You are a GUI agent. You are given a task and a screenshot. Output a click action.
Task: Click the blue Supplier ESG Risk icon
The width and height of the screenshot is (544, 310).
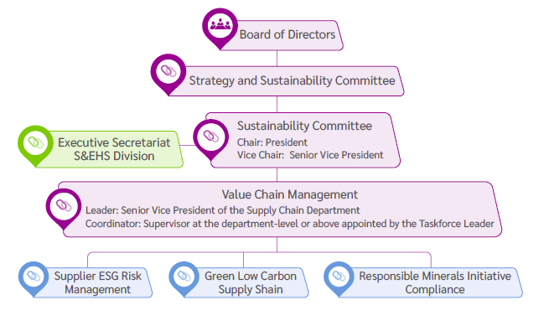click(x=34, y=277)
